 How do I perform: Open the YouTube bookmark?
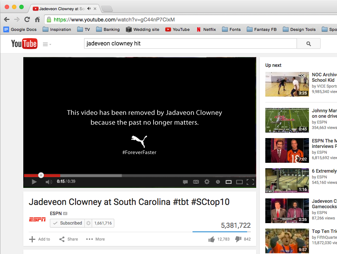177,29
